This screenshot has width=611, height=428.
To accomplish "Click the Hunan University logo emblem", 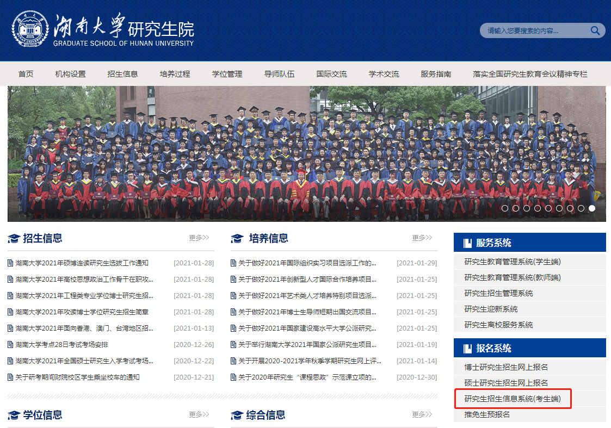I will coord(30,29).
